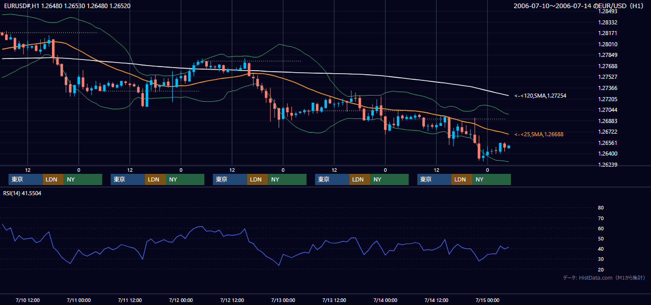Click price axis value 1.26400
The height and width of the screenshot is (305, 651).
click(x=607, y=154)
